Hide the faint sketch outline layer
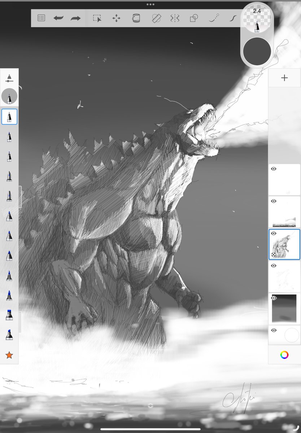Image resolution: width=301 pixels, height=433 pixels. pos(274,266)
